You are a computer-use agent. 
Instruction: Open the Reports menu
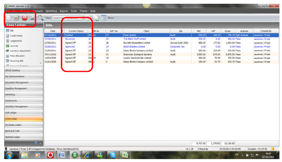click(64, 11)
